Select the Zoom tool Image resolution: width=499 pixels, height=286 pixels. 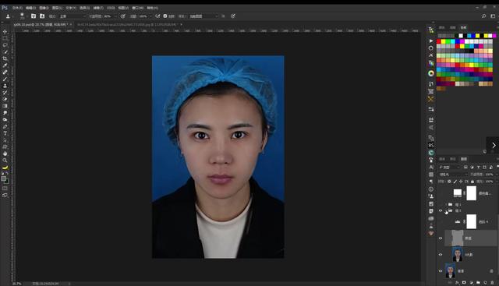5,161
